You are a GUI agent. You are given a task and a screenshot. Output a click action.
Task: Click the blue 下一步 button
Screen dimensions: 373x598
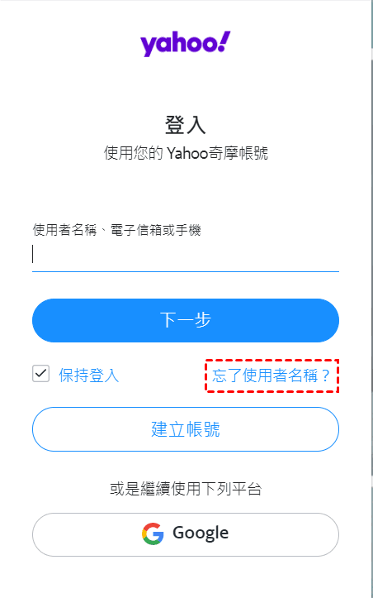(186, 320)
